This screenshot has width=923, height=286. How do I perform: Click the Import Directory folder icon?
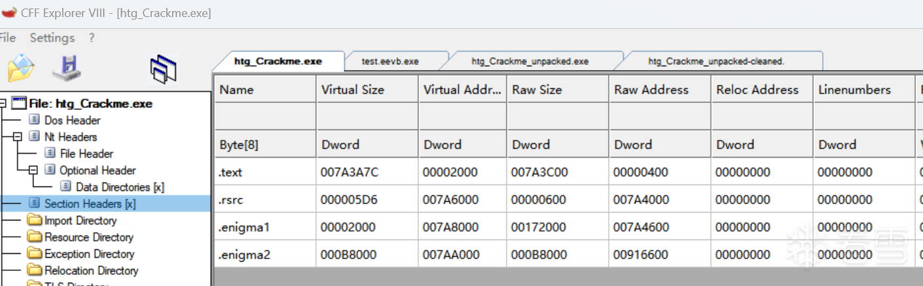[x=35, y=221]
